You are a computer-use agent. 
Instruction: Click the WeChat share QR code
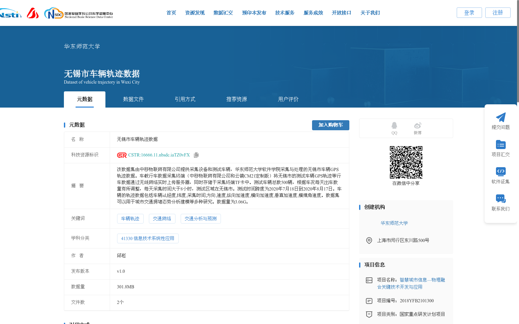click(x=406, y=162)
